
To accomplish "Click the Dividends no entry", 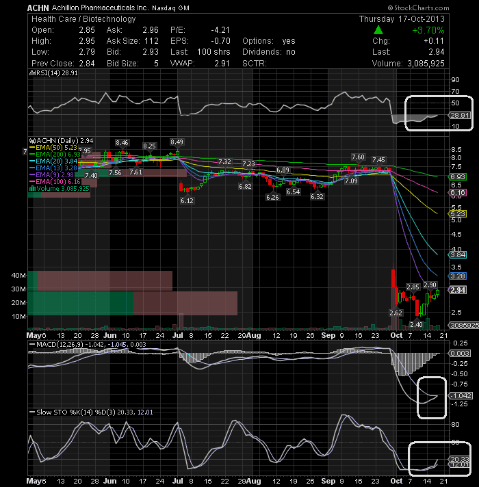I will tap(269, 52).
